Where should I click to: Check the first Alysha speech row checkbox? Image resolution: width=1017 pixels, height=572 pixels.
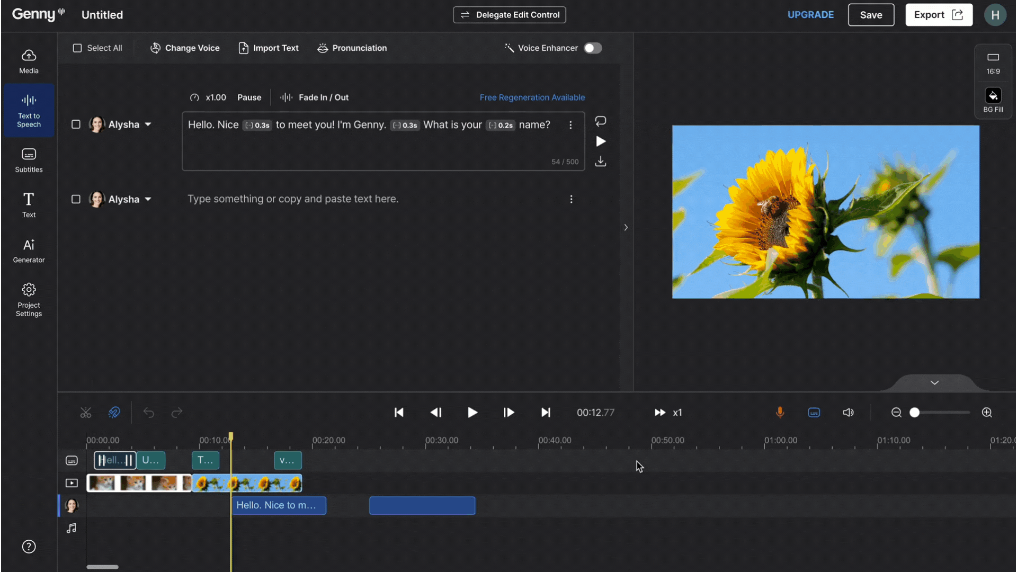(x=76, y=124)
